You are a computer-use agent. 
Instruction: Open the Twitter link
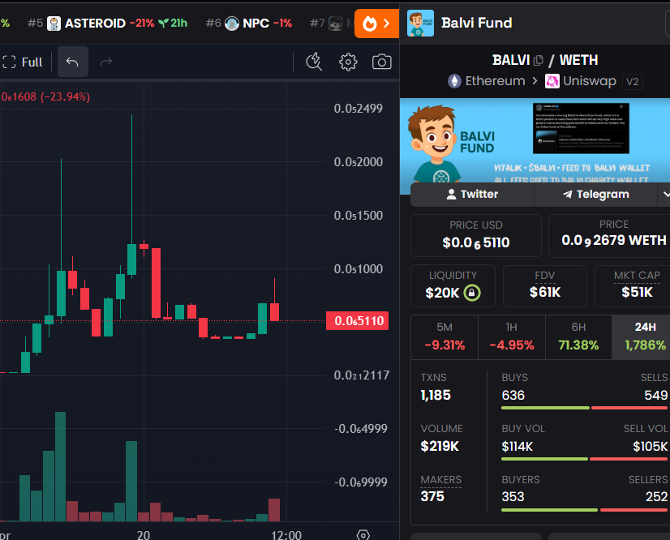471,194
